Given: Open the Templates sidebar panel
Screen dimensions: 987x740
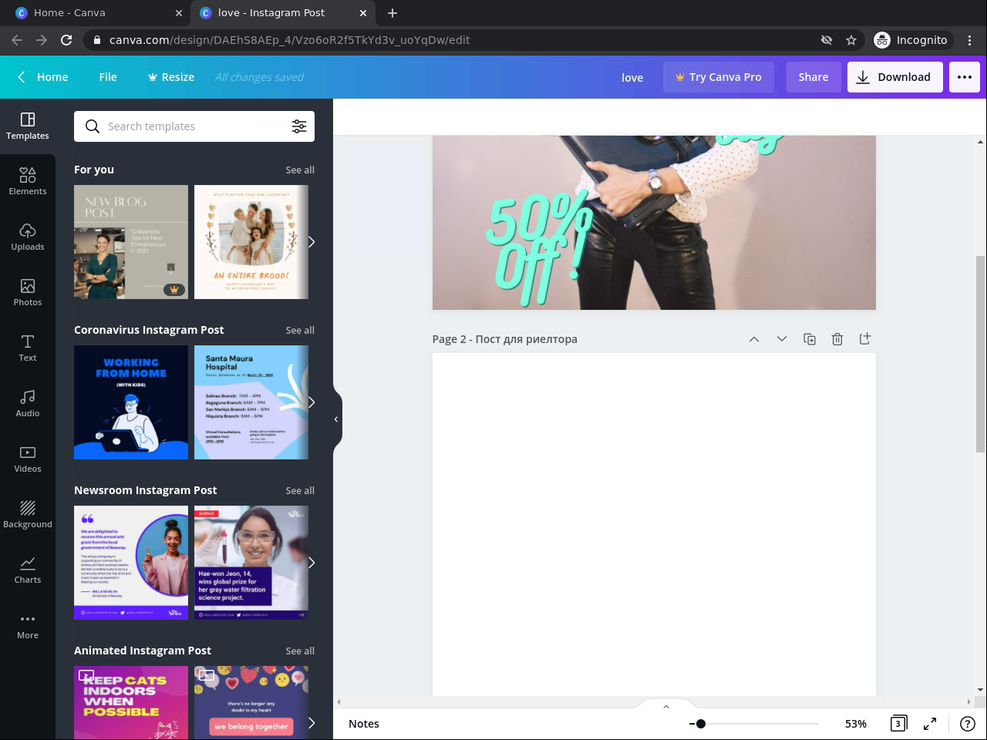Looking at the screenshot, I should pos(28,126).
